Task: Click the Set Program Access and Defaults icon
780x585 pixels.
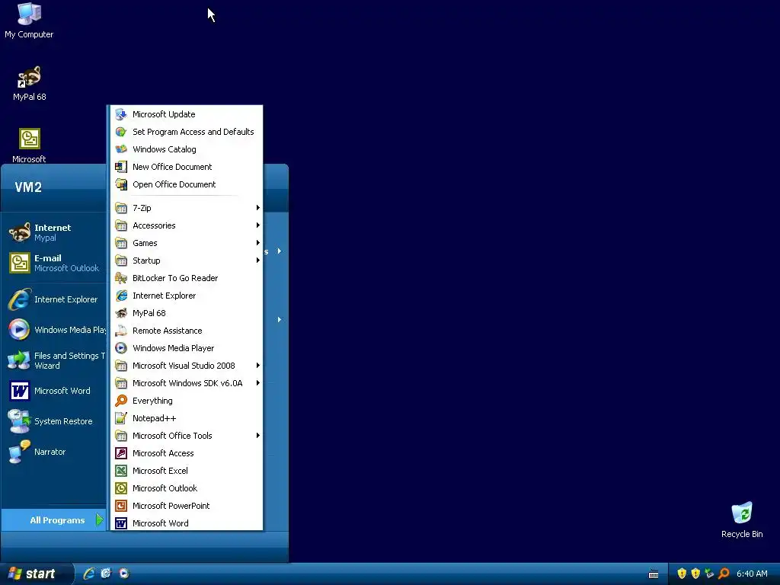Action: pos(121,132)
